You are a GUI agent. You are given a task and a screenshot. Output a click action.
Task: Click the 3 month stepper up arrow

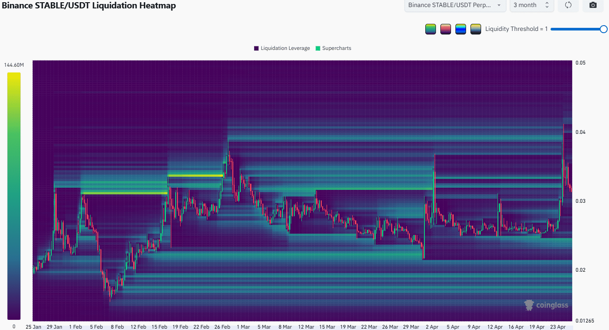[547, 4]
